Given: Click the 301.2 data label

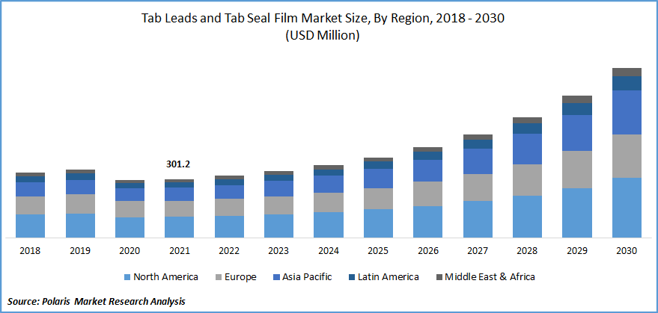Looking at the screenshot, I should tap(179, 164).
